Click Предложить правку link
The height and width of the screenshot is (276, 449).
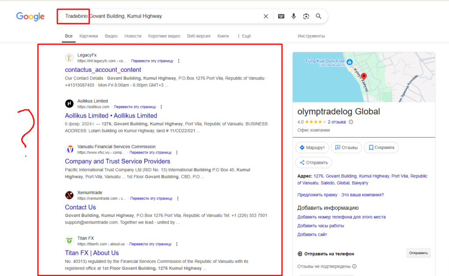tap(317, 195)
